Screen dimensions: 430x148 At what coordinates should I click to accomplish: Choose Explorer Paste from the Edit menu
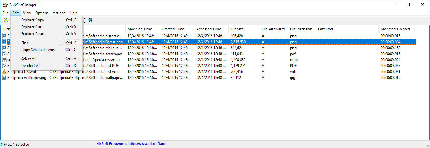(47, 34)
